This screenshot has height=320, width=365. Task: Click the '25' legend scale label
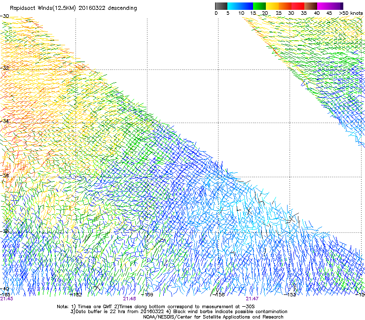click(x=279, y=13)
